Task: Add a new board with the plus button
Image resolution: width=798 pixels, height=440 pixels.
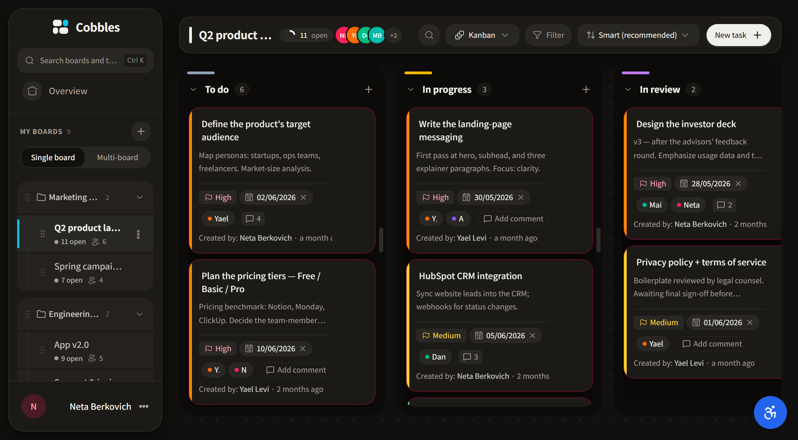Action: [x=141, y=131]
